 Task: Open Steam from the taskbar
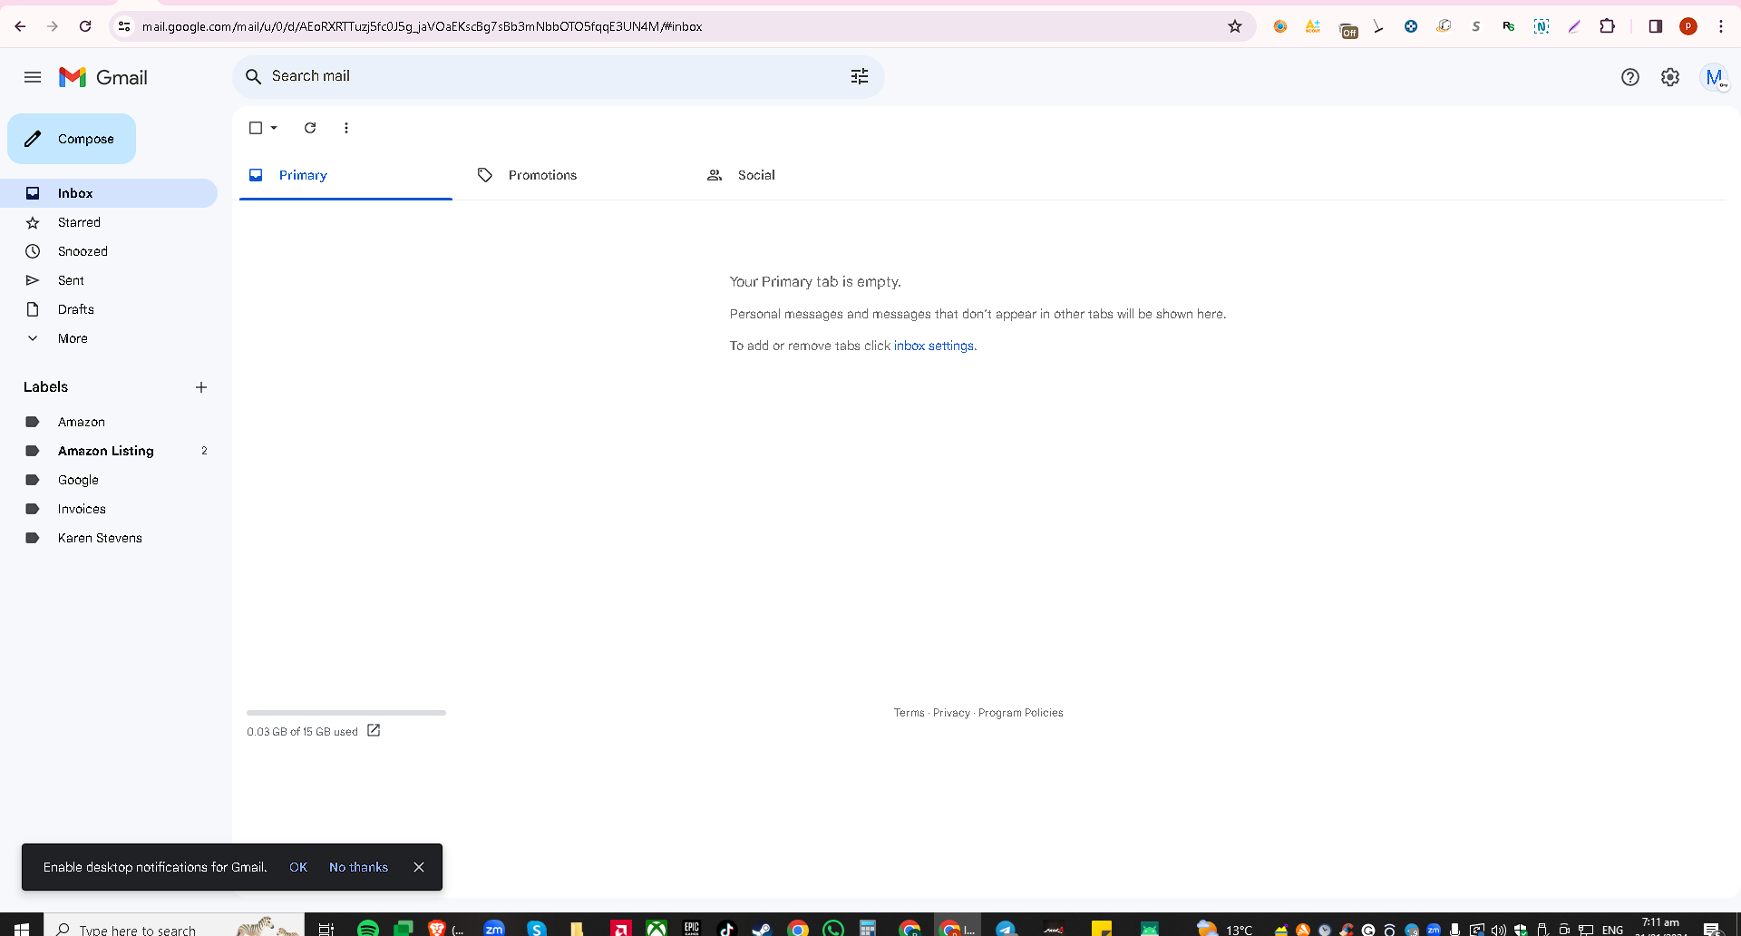(762, 927)
